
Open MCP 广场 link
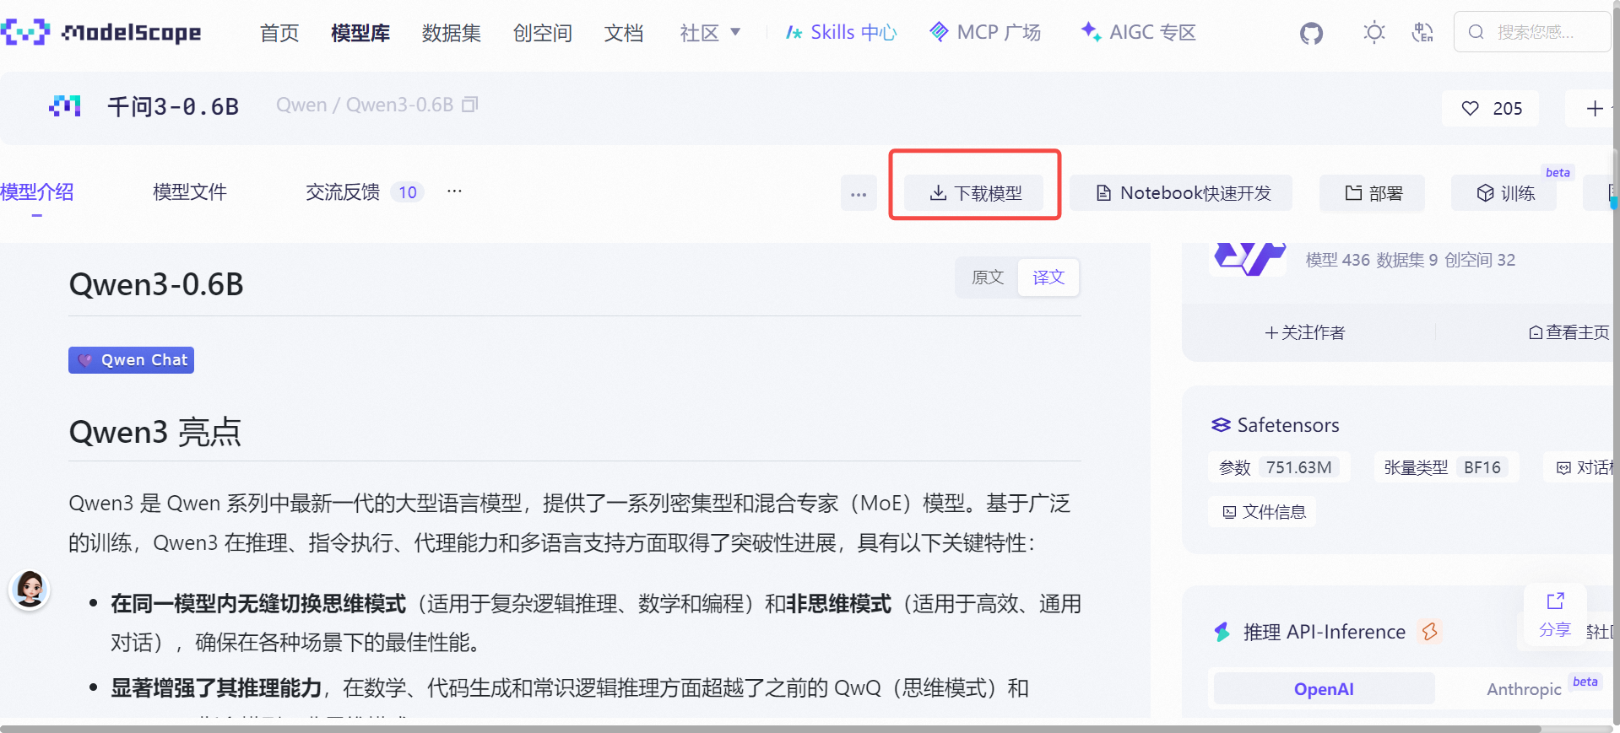click(x=985, y=33)
